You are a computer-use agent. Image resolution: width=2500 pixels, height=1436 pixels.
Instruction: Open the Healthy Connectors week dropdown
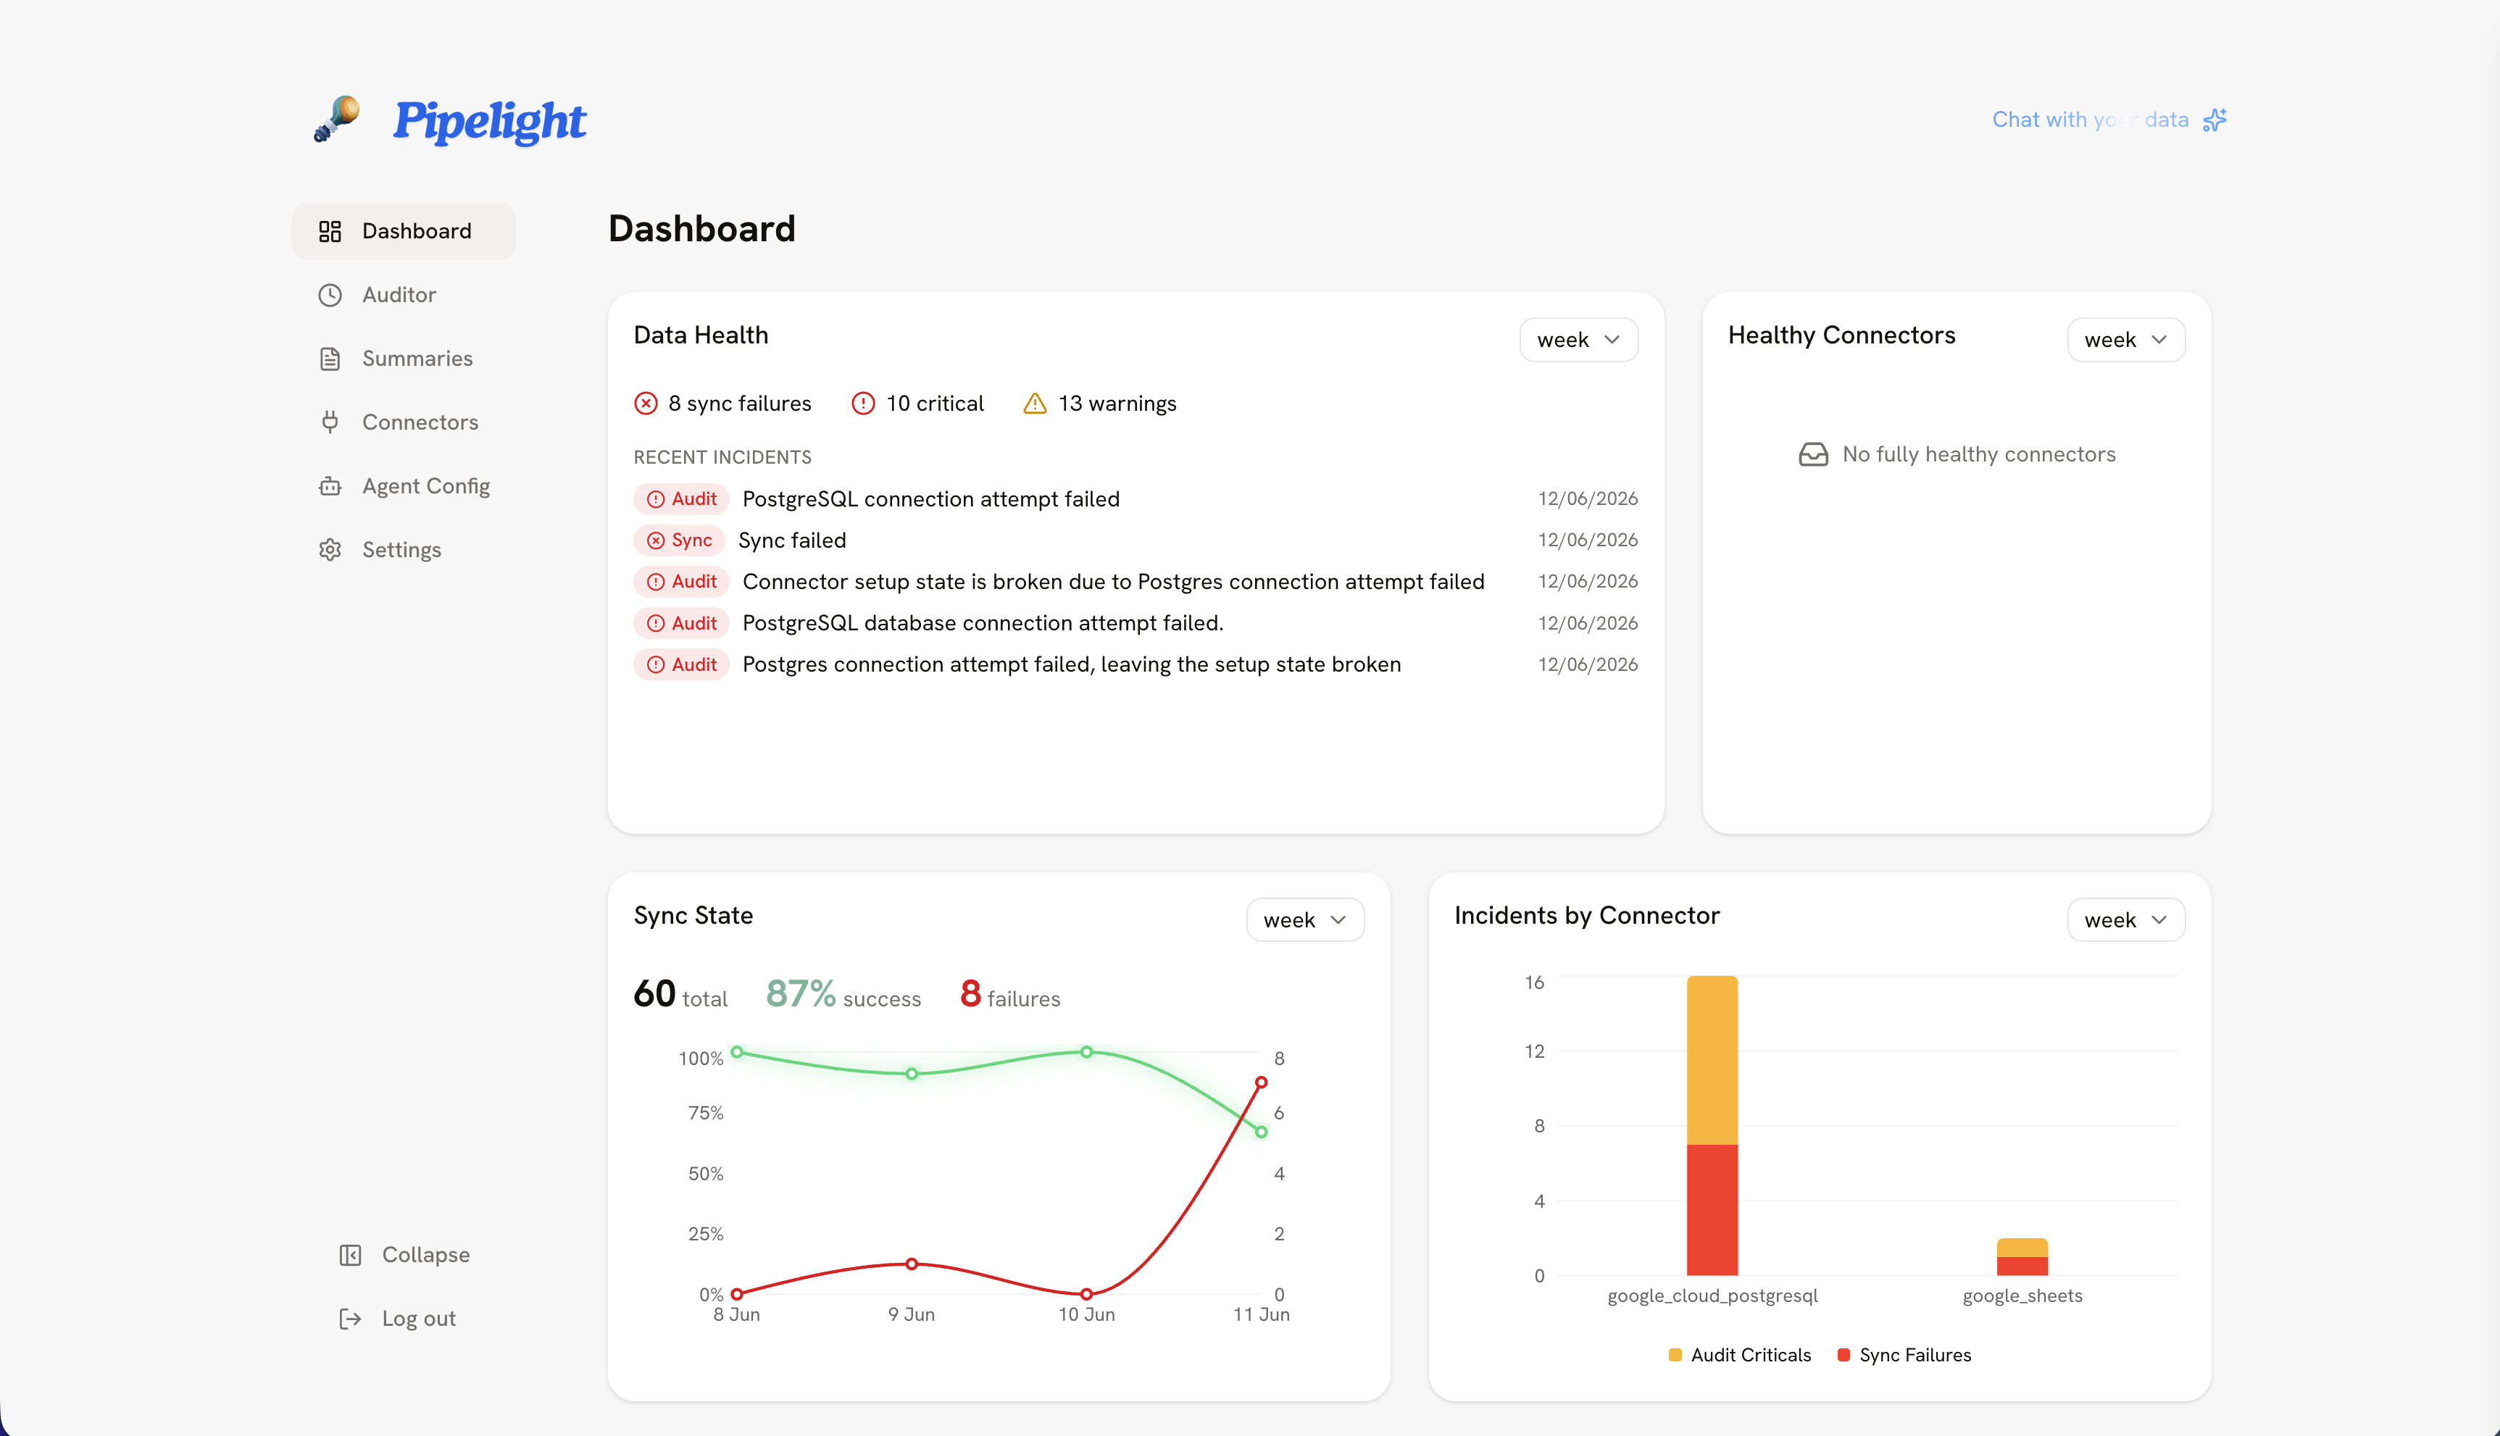tap(2125, 339)
